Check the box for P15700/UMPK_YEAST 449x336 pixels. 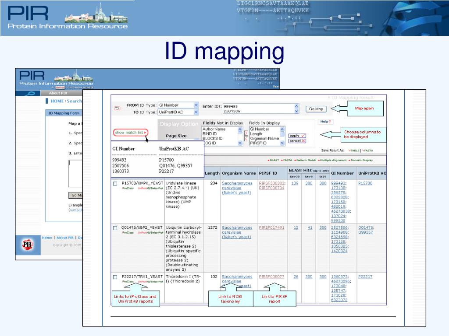click(115, 184)
